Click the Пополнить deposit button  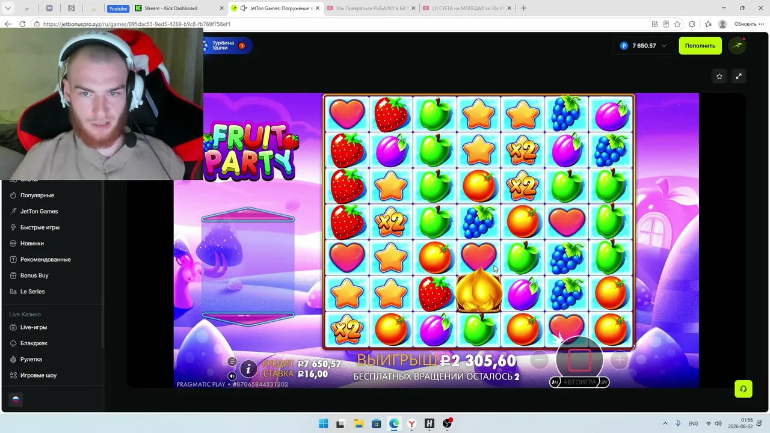click(700, 46)
